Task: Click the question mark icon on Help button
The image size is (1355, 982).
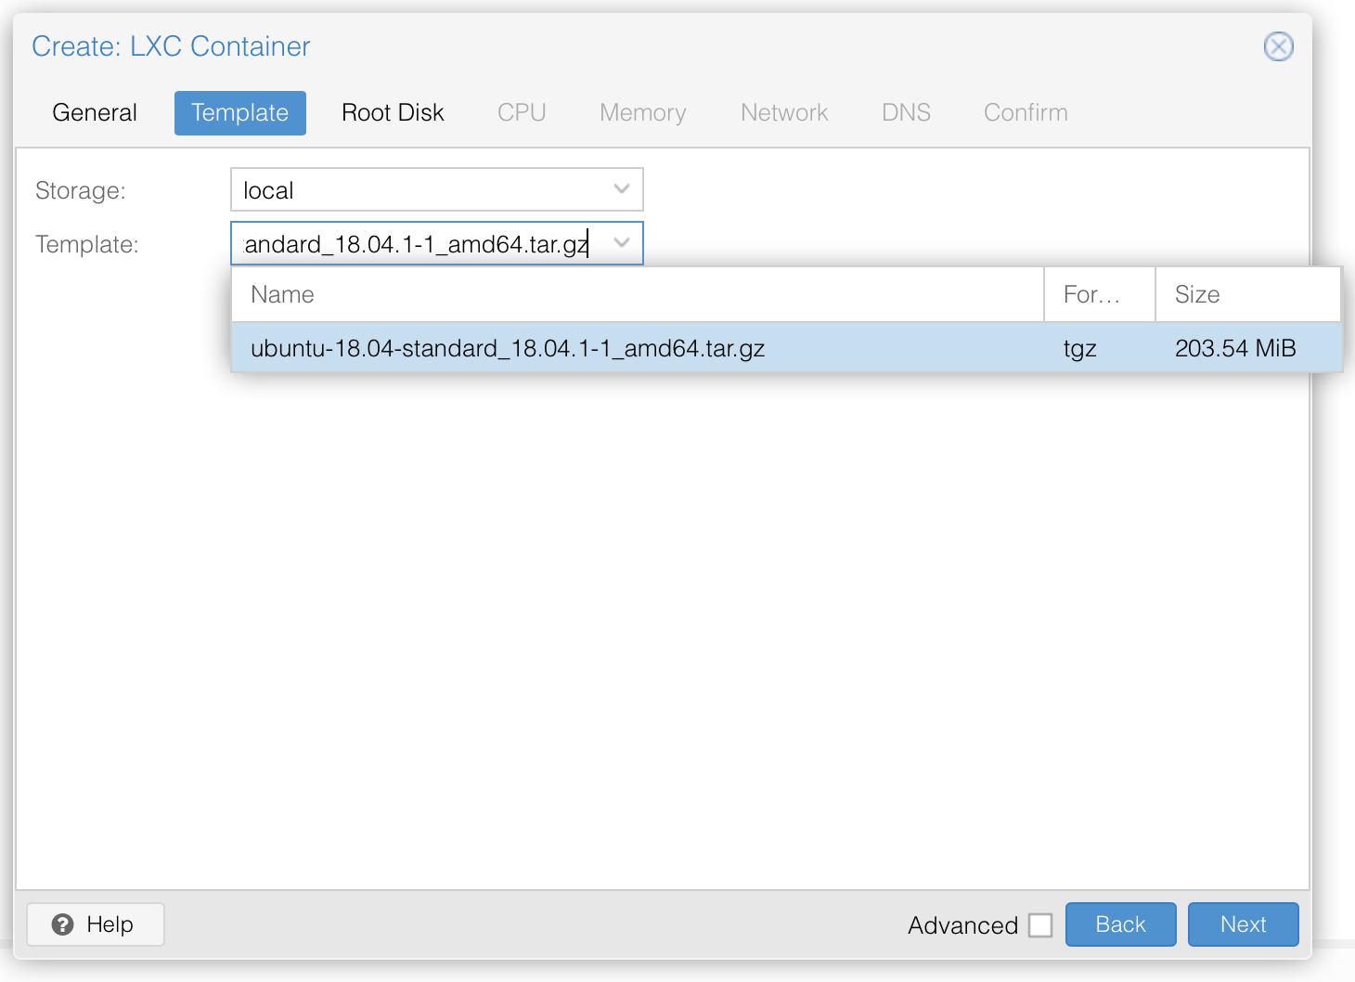Action: point(62,924)
